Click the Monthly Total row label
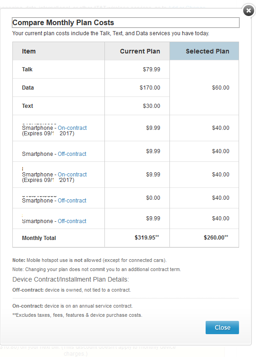The width and height of the screenshot is (256, 357). click(39, 238)
